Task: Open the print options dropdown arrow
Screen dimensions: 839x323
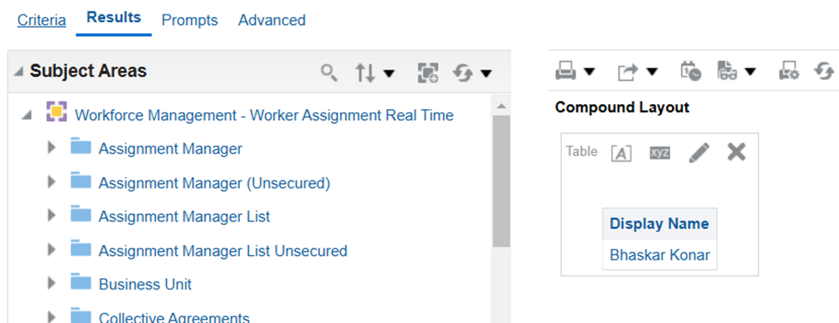Action: (589, 71)
